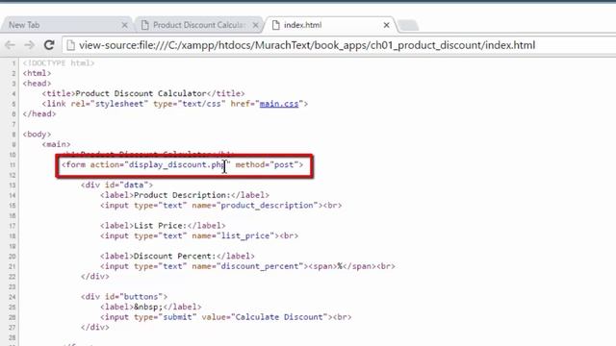Click the <body> tag line

(x=37, y=135)
